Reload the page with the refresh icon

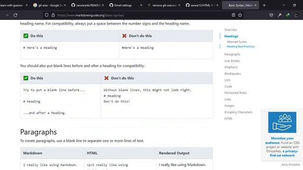click(16, 15)
